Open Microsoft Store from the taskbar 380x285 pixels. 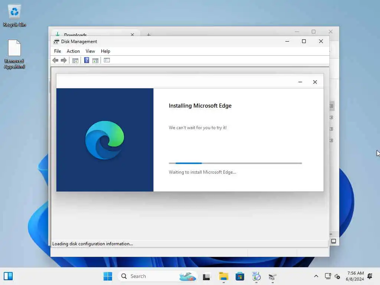[240, 276]
